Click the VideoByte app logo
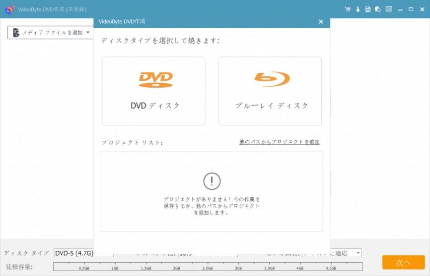The width and height of the screenshot is (430, 276). click(9, 10)
